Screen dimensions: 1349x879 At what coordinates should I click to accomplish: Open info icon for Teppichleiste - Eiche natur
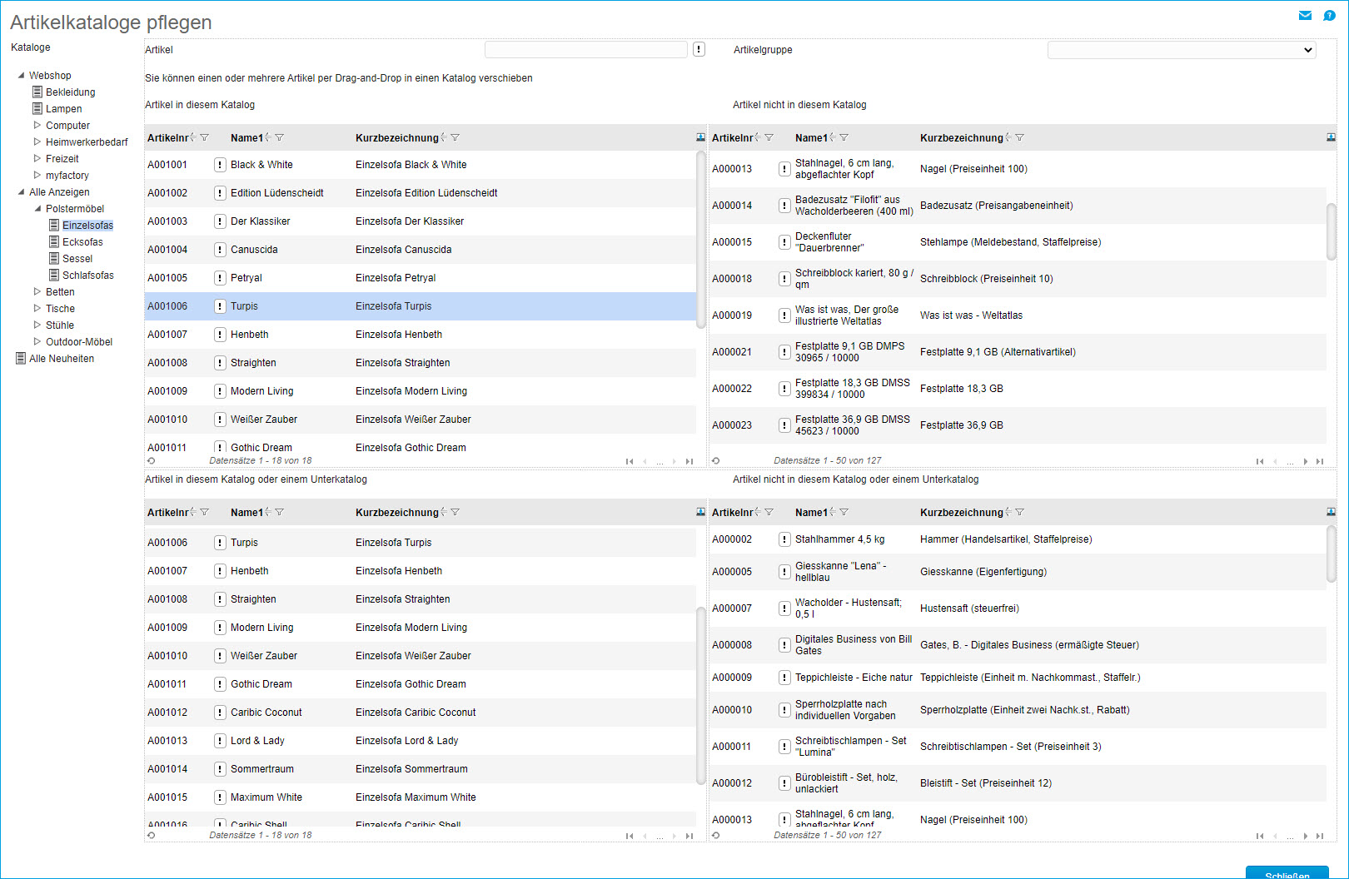(x=784, y=678)
